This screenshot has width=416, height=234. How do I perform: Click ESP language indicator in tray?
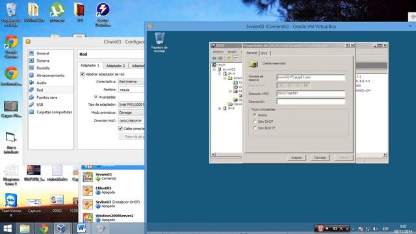385,229
